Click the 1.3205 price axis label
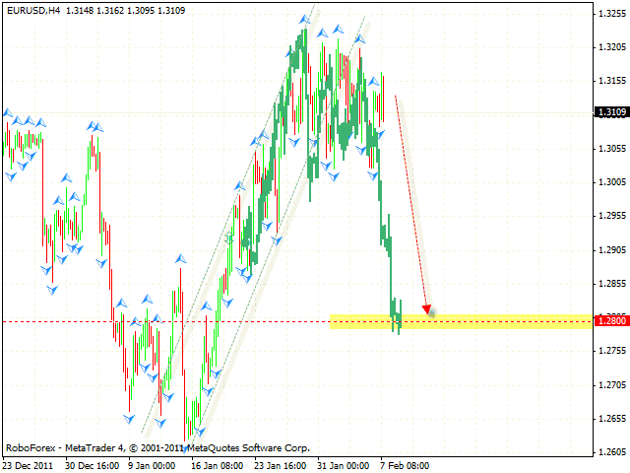The height and width of the screenshot is (473, 630). (612, 46)
